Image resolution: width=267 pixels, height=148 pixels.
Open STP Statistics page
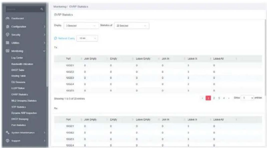18,107
